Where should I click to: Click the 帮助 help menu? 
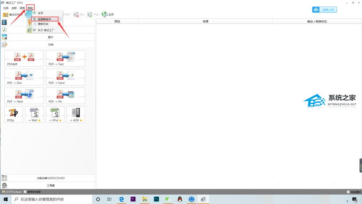click(x=30, y=8)
